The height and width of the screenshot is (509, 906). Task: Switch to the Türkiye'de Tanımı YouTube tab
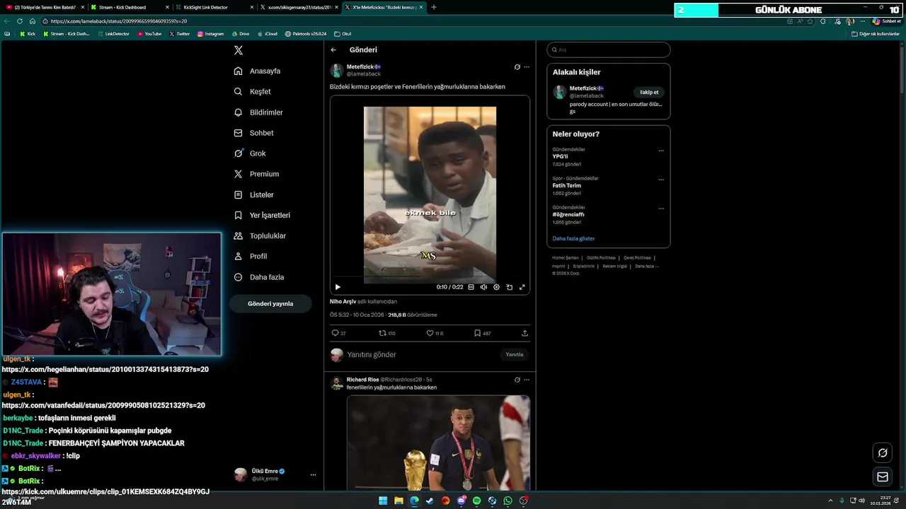pos(44,7)
